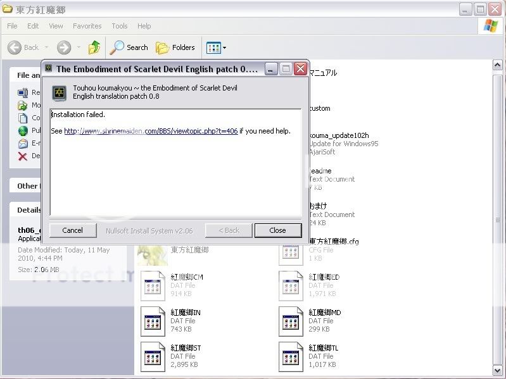Click the Windows flag logo

(491, 25)
